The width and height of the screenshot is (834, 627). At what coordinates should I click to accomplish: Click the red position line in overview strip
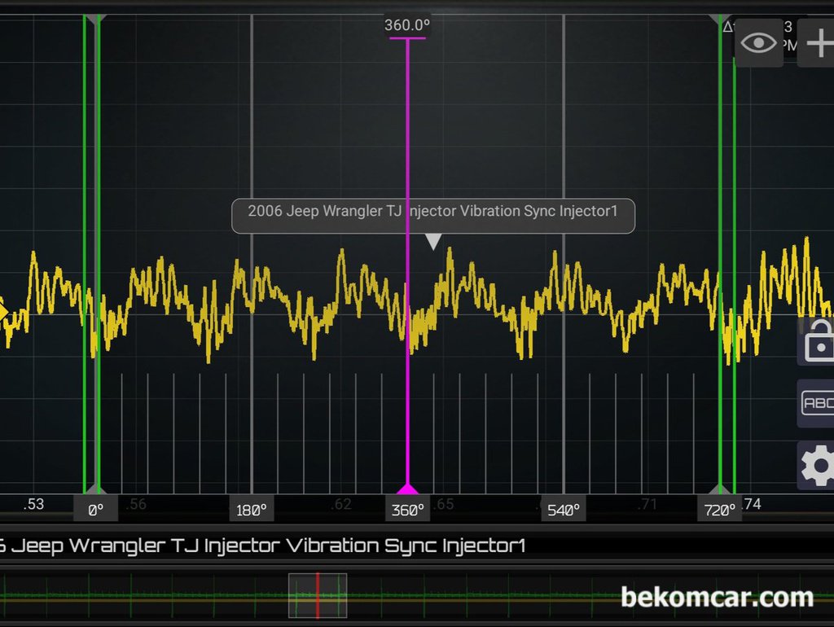point(318,595)
